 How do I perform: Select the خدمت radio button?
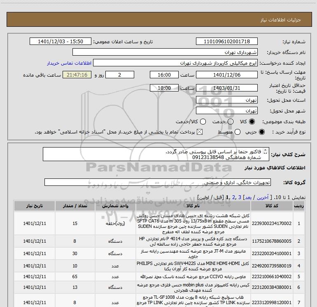pyautogui.click(x=231, y=122)
